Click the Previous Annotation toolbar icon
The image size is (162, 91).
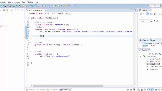coord(58,6)
